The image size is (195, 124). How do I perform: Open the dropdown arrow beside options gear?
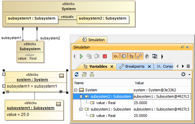point(189,75)
